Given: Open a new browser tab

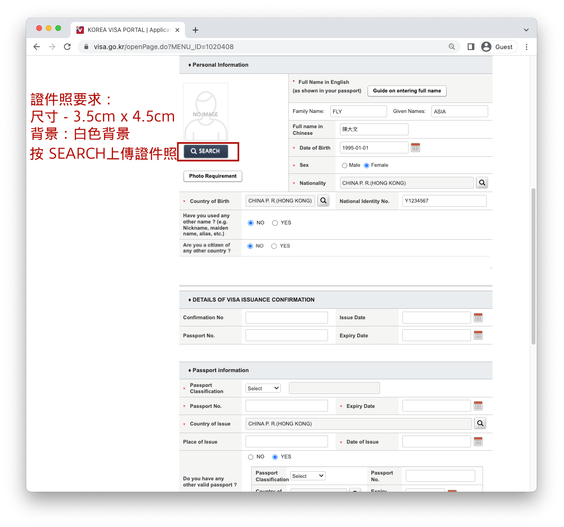Looking at the screenshot, I should coord(195,30).
